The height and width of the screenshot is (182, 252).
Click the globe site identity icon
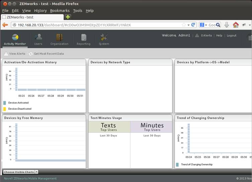pyautogui.click(x=14, y=25)
